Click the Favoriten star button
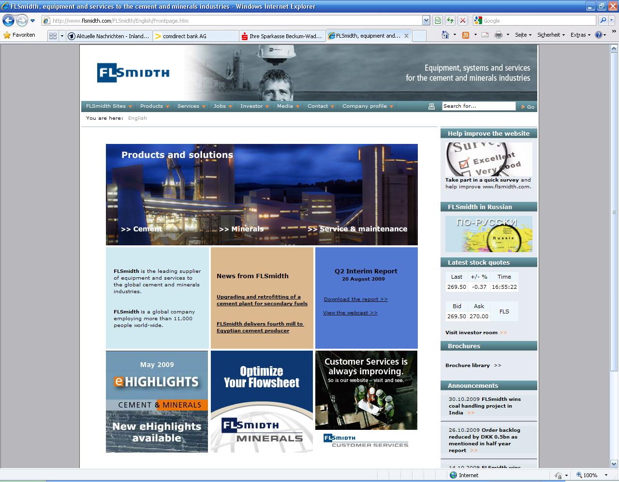Screen dimensions: 619x482 pos(19,35)
